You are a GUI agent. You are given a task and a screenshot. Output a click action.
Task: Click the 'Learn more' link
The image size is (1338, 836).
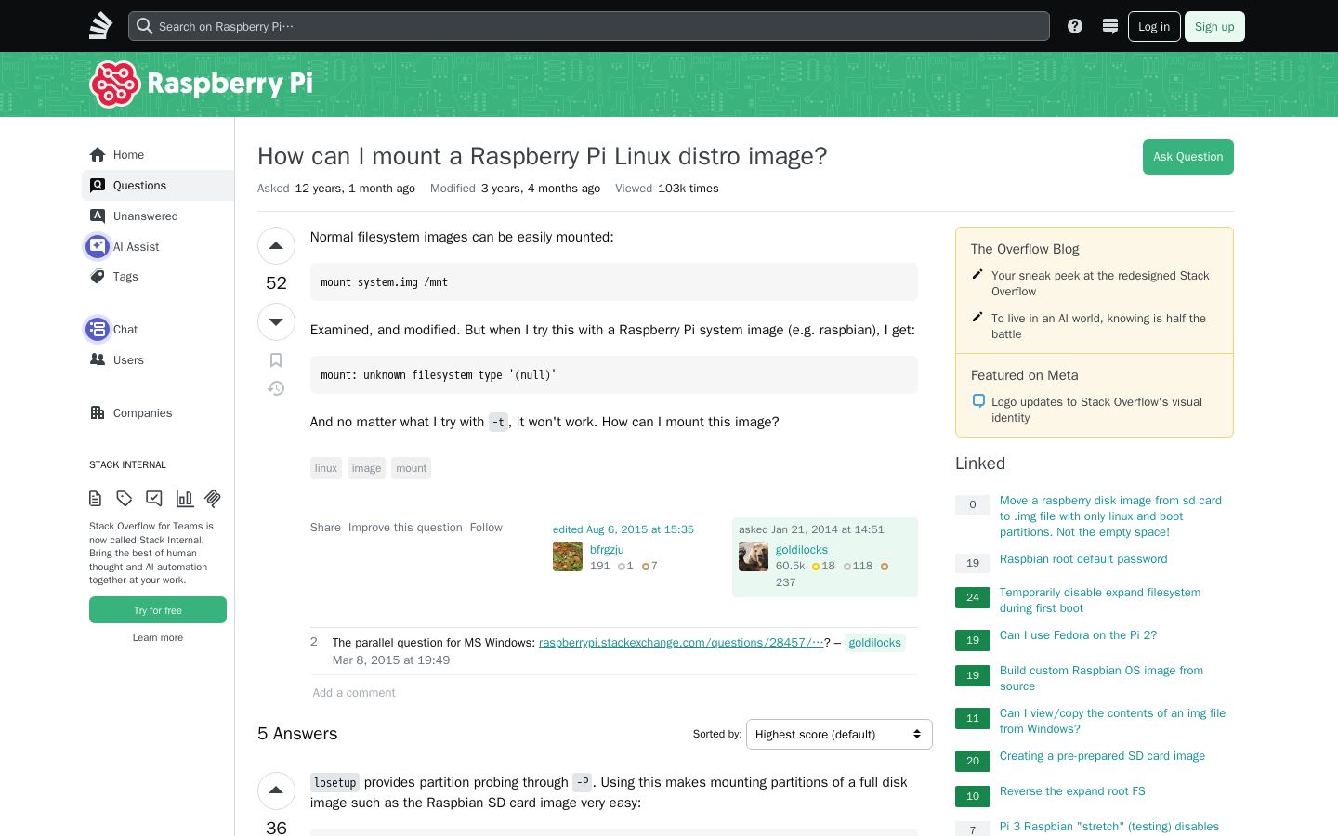point(158,637)
